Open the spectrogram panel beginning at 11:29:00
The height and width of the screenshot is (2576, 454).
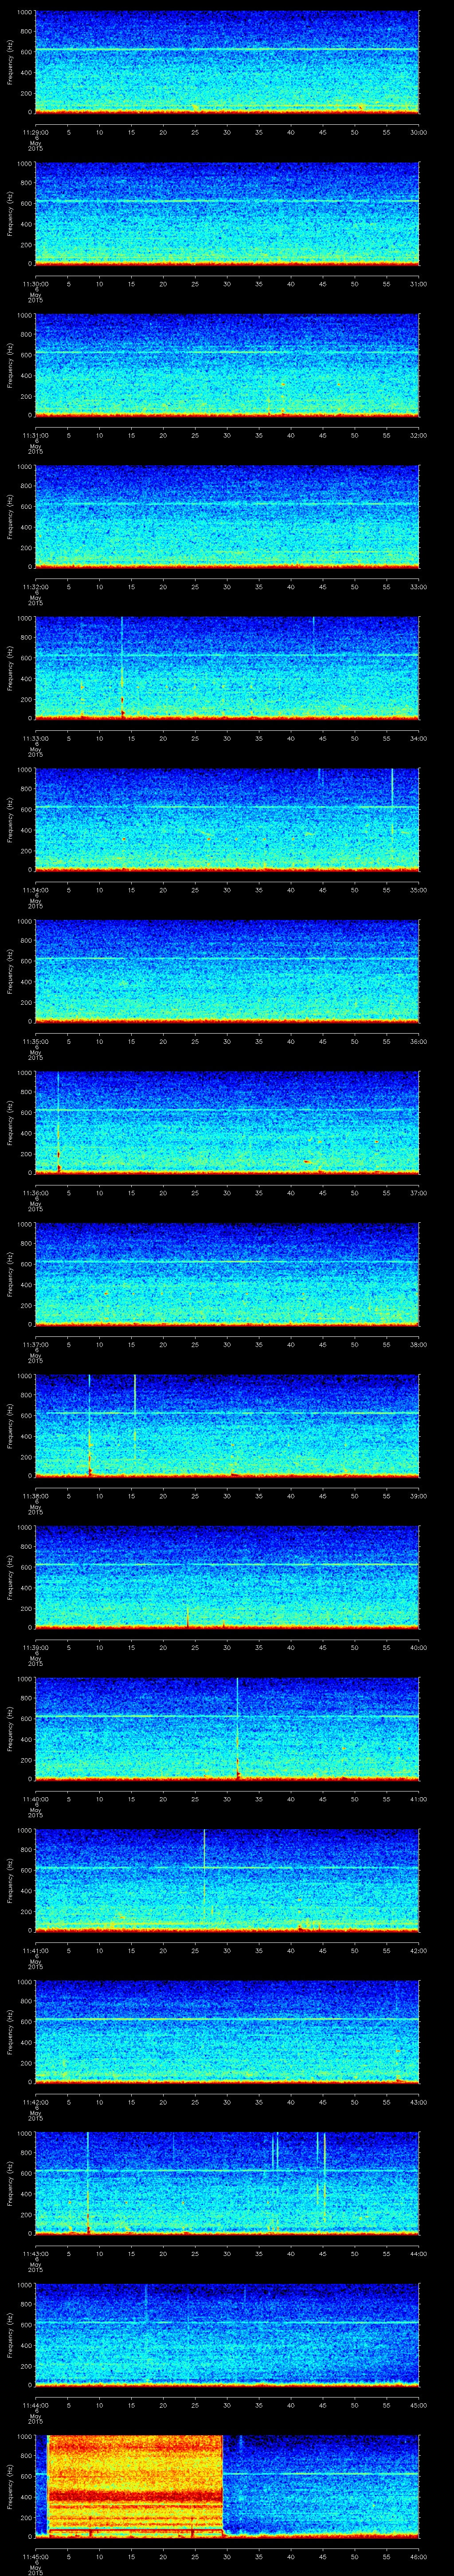(x=227, y=62)
